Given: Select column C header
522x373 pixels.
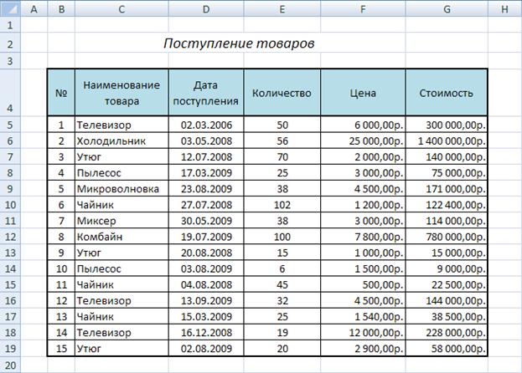Looking at the screenshot, I should click(121, 9).
